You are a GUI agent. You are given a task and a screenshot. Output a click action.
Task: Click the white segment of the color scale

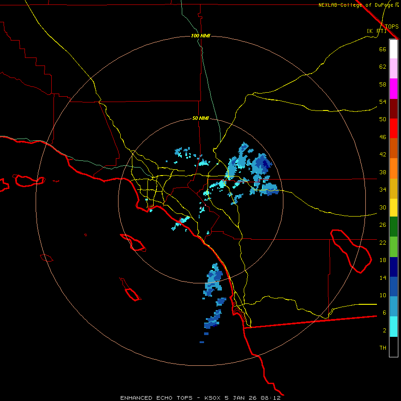pos(393,49)
